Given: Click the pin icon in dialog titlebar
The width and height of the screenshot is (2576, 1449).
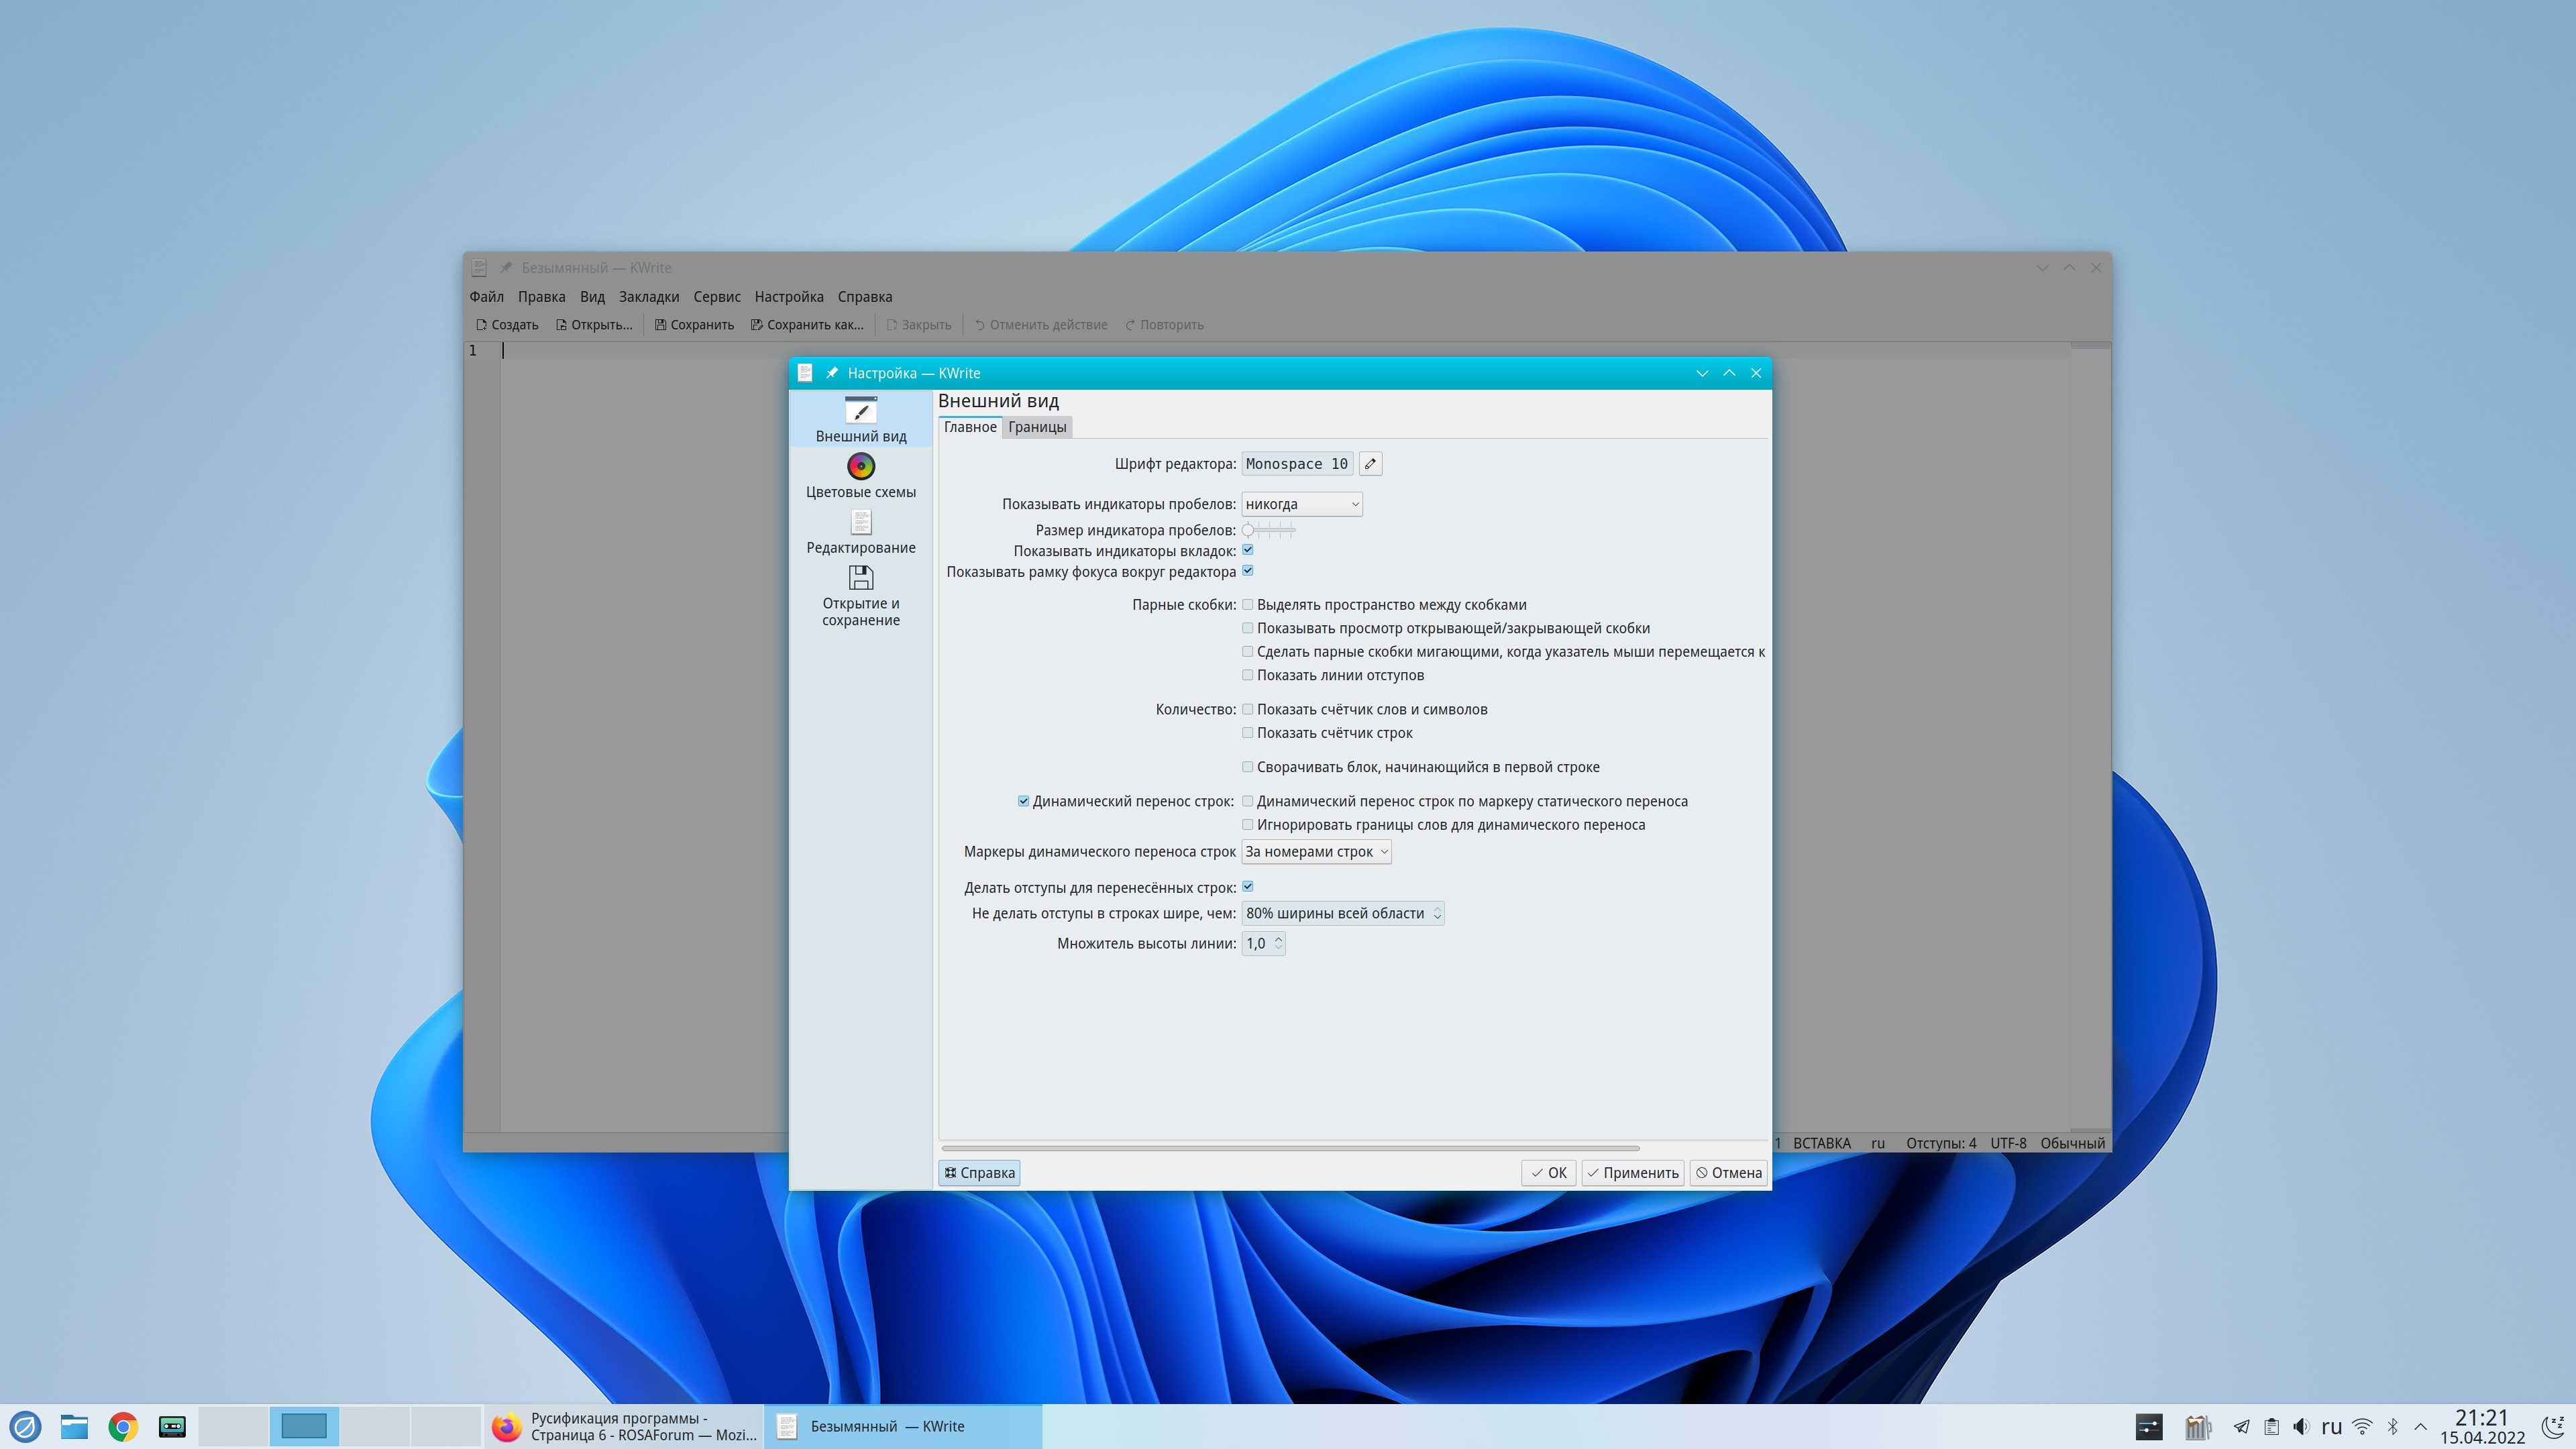Looking at the screenshot, I should 832,373.
